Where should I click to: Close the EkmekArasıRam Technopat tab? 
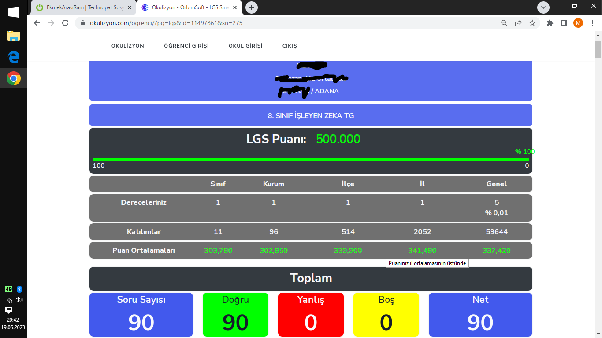(x=130, y=7)
